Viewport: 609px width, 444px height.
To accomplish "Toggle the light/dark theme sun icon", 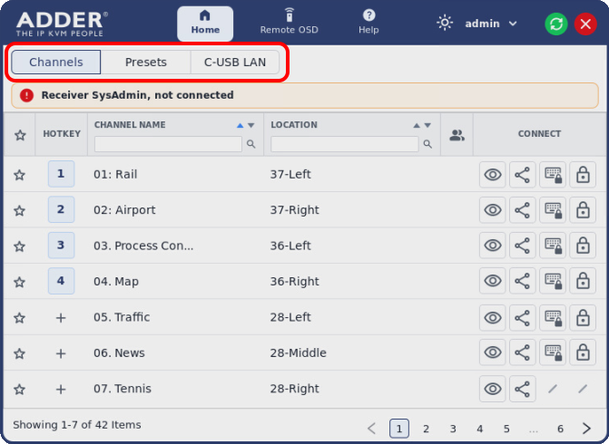I will coord(445,23).
